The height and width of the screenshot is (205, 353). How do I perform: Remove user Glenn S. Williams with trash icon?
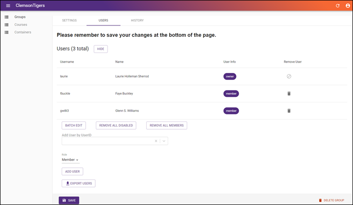click(289, 111)
